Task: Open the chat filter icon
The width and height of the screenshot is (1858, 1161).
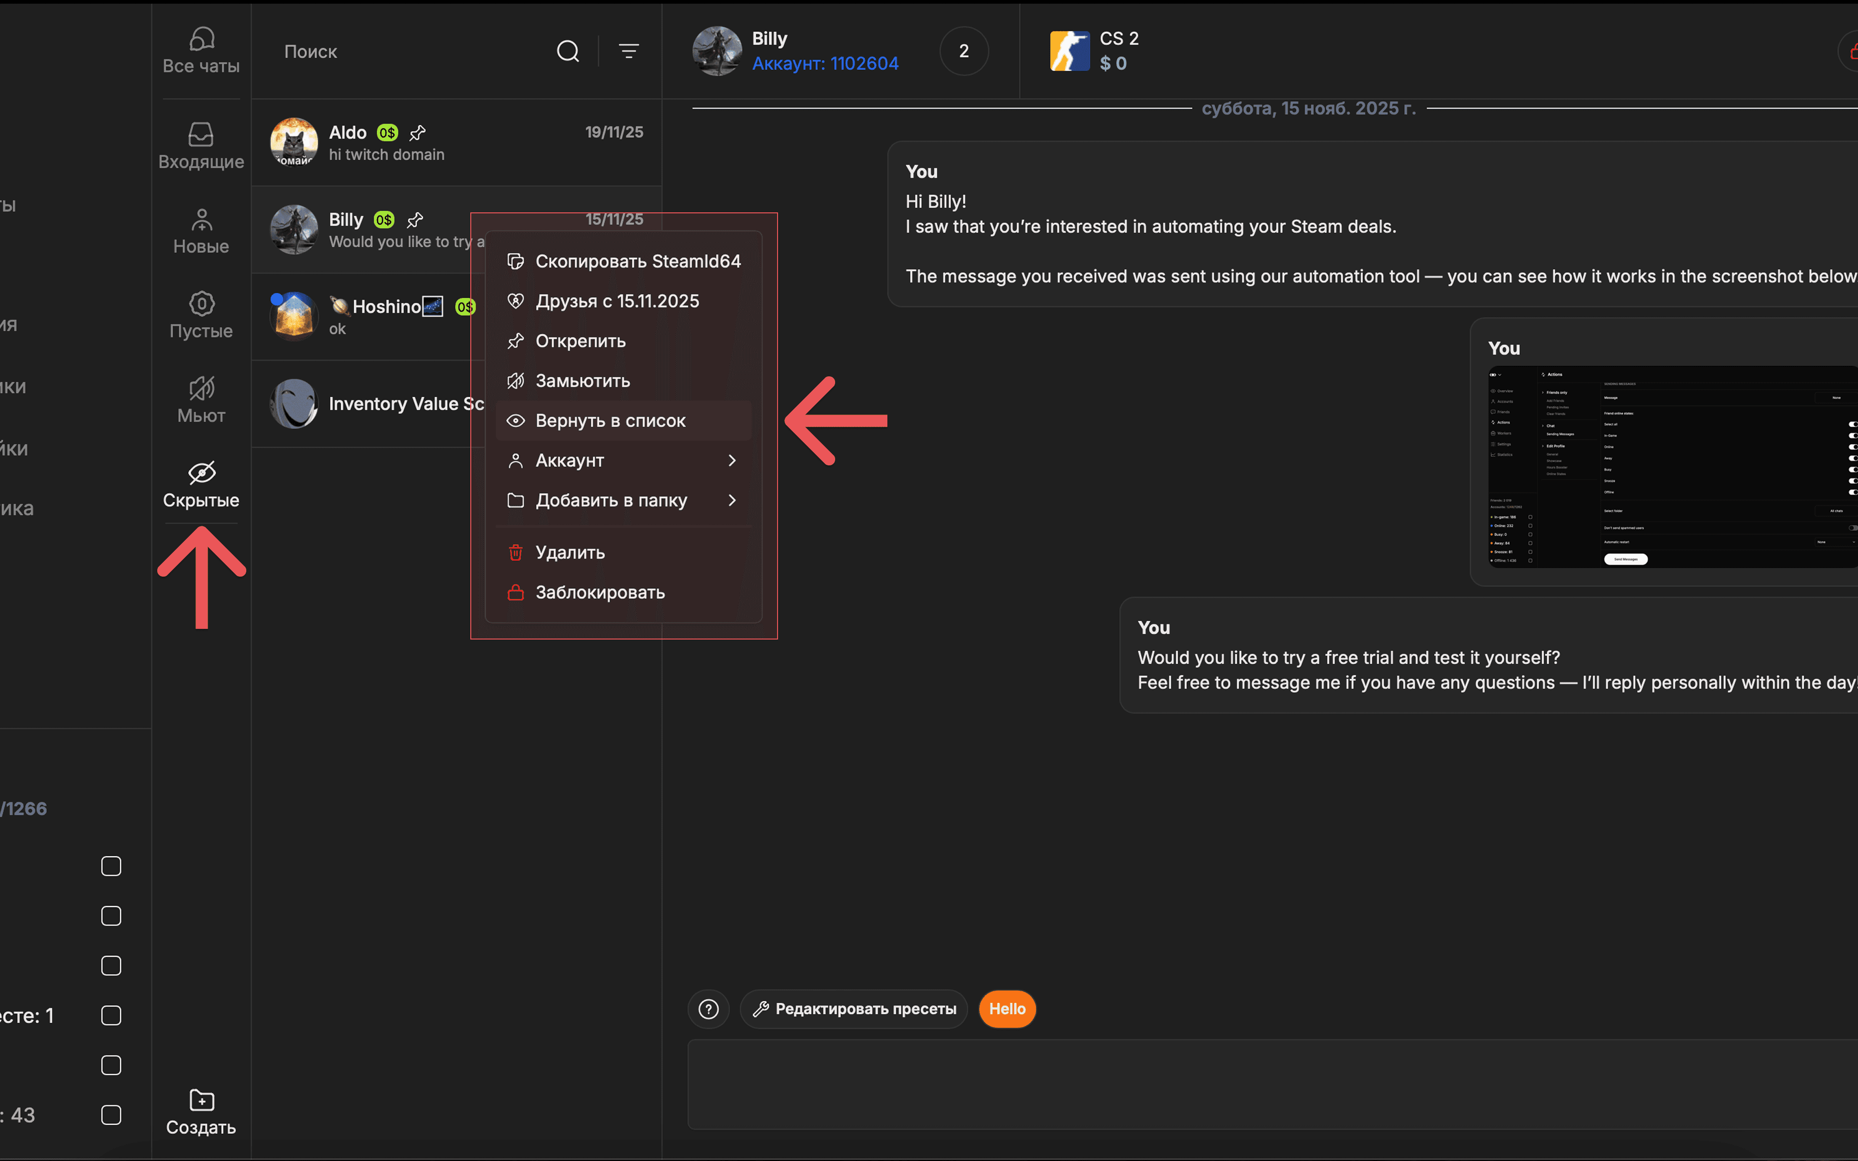Action: pyautogui.click(x=629, y=51)
